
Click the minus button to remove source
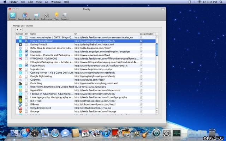click(21, 30)
